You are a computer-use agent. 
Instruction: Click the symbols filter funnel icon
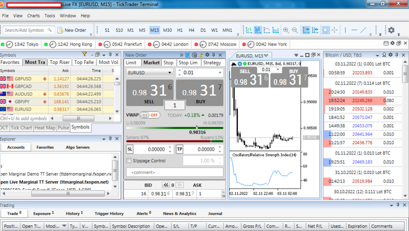[84, 54]
